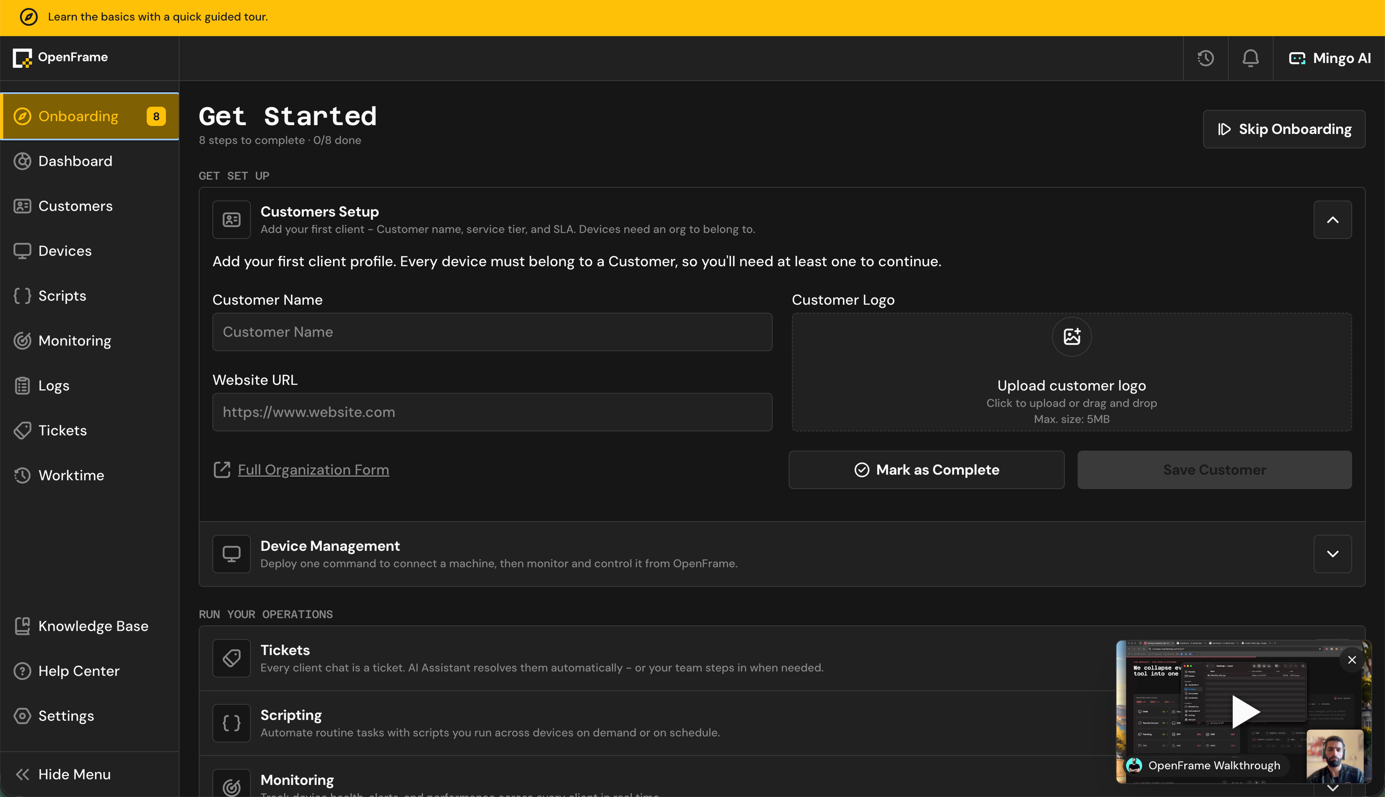Click the Skip Onboarding button
Viewport: 1385px width, 797px height.
click(1284, 129)
